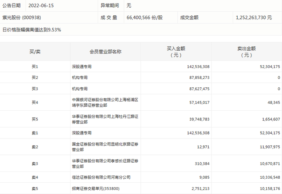
Task: Click the 买/卖 column header
Action: (x=35, y=52)
